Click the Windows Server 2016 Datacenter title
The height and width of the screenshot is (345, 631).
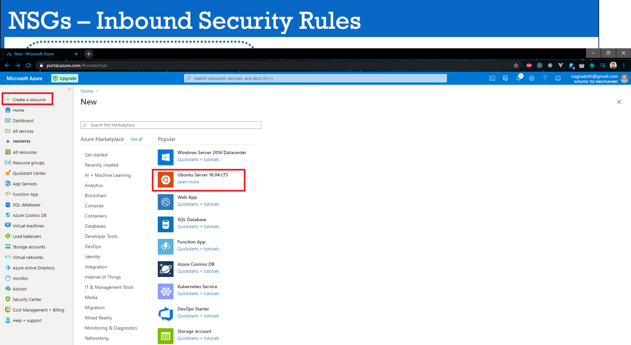click(x=212, y=152)
